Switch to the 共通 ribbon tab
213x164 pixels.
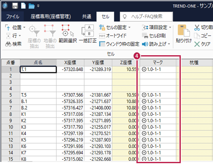coord(87,17)
